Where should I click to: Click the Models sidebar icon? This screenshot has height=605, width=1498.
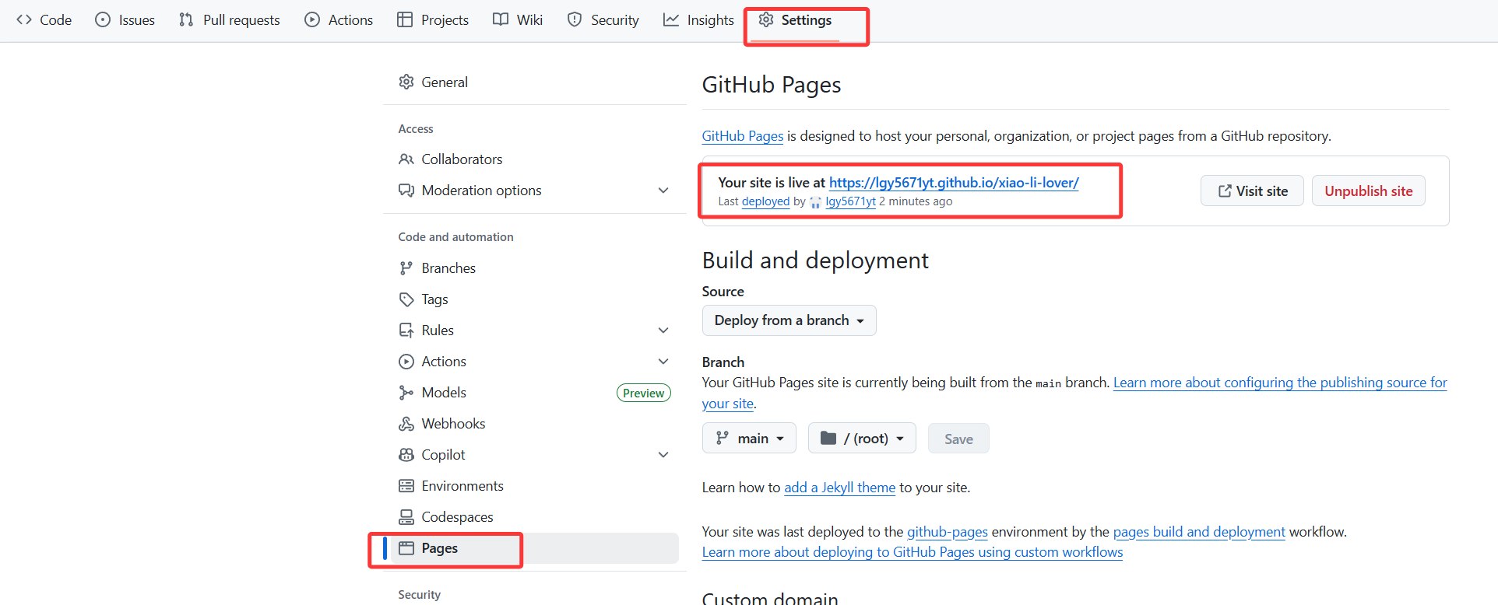click(406, 393)
